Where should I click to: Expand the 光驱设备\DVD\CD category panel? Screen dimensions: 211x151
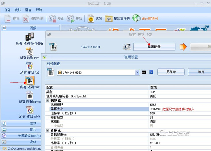point(21,136)
